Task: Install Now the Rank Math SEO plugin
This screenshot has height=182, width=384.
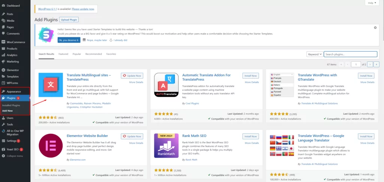Action: [250, 136]
